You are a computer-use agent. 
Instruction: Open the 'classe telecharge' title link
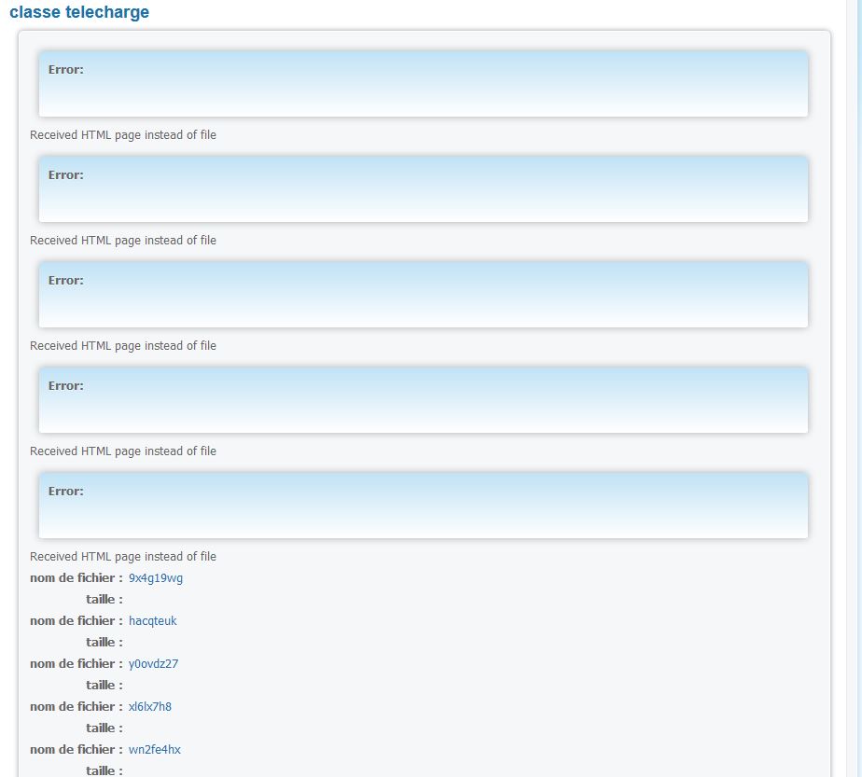(79, 13)
